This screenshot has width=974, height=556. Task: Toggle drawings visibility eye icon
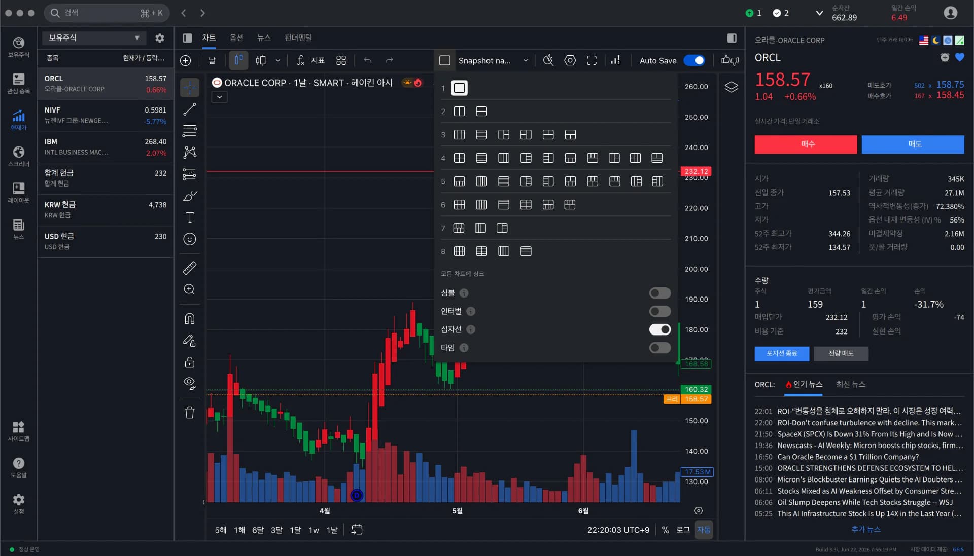190,384
